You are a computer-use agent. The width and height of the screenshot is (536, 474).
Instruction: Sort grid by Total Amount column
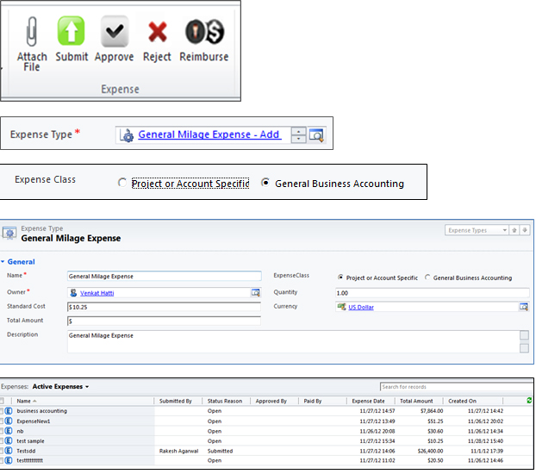[x=416, y=401]
